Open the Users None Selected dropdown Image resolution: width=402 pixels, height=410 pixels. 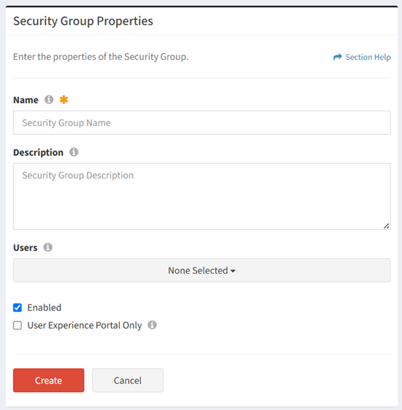tap(202, 270)
